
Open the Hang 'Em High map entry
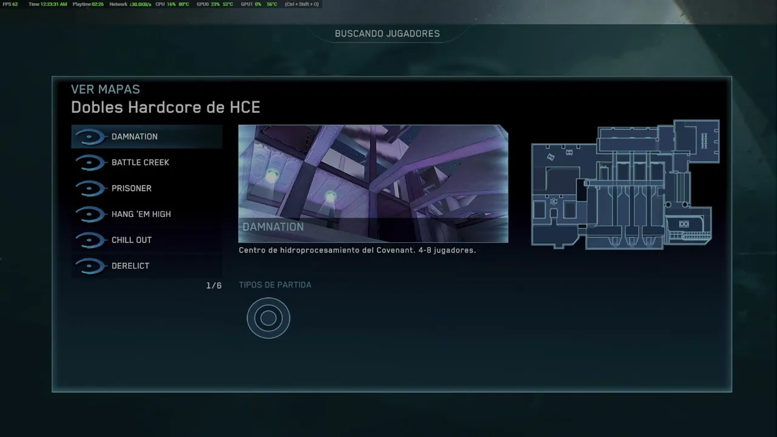147,214
